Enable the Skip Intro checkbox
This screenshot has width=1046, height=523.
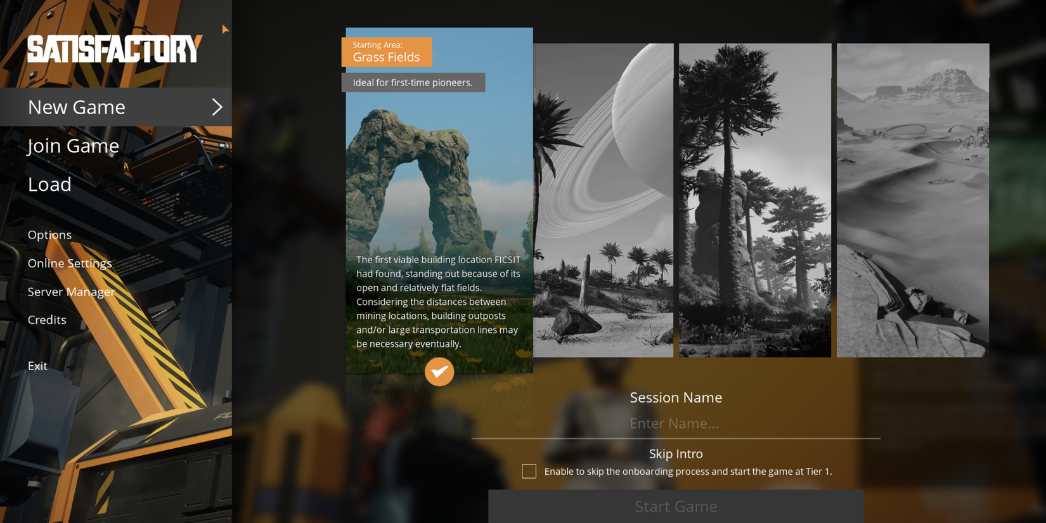tap(529, 471)
